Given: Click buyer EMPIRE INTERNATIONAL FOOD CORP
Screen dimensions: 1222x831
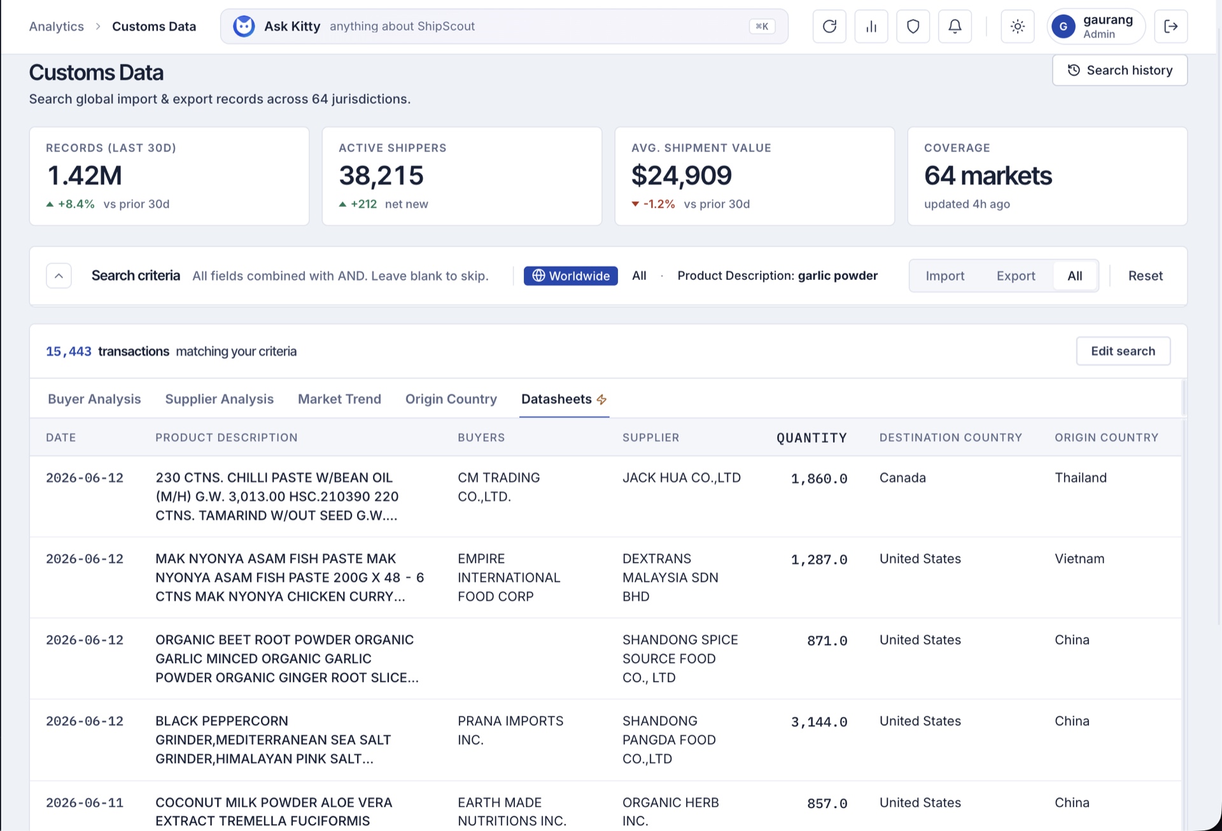Looking at the screenshot, I should (x=509, y=577).
